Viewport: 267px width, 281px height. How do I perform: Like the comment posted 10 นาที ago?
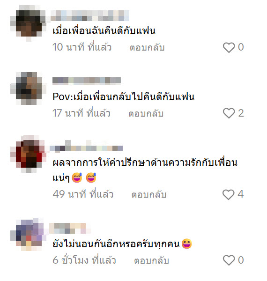[x=229, y=47]
